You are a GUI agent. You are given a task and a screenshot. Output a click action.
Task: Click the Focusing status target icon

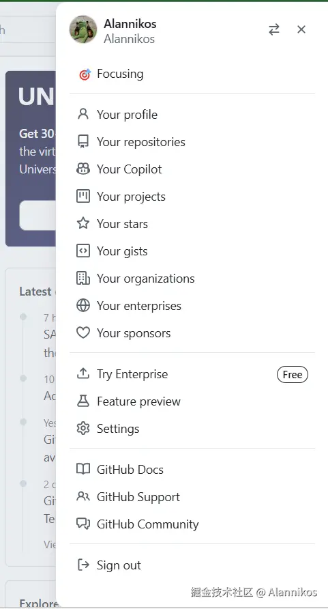[85, 74]
